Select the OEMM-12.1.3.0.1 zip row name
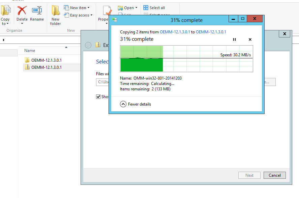299x198 pixels. pyautogui.click(x=46, y=67)
